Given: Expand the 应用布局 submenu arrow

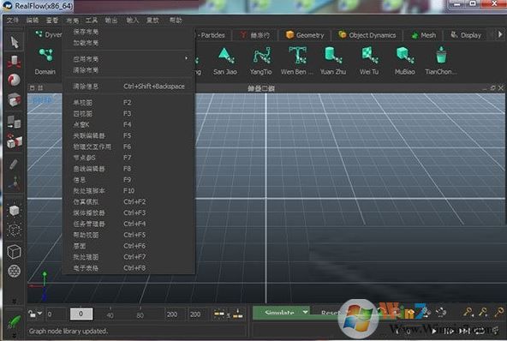Looking at the screenshot, I should pyautogui.click(x=186, y=58).
